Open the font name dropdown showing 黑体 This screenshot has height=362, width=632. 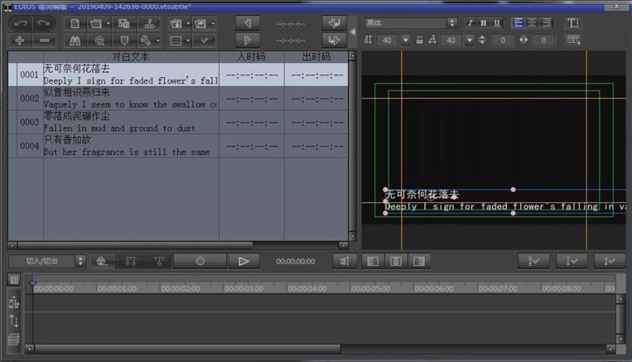411,23
